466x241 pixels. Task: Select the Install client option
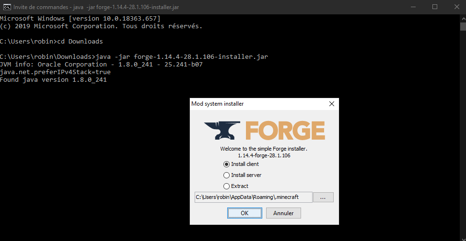[x=227, y=164]
